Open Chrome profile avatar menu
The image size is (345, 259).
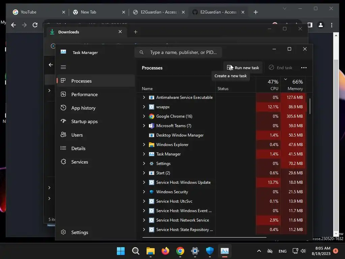(321, 25)
